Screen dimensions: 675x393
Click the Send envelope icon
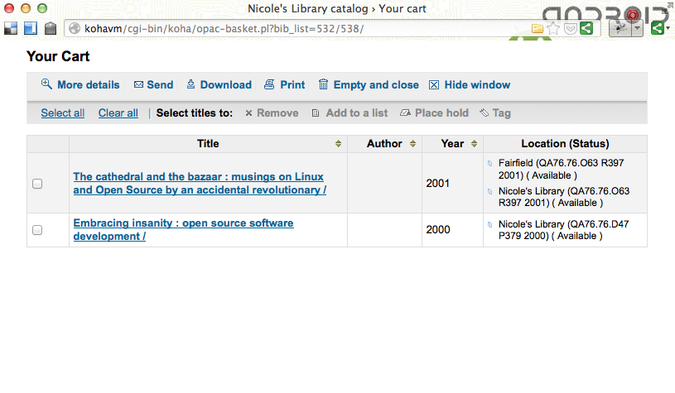point(138,85)
